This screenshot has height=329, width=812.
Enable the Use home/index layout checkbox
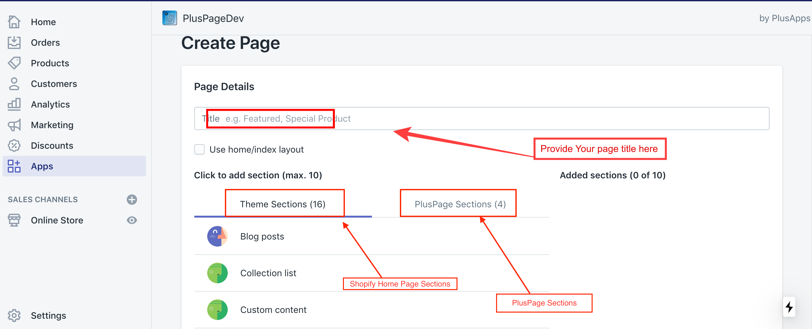click(x=199, y=149)
